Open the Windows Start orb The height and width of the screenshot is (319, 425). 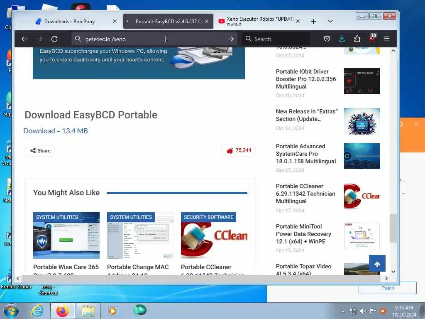pos(11,311)
